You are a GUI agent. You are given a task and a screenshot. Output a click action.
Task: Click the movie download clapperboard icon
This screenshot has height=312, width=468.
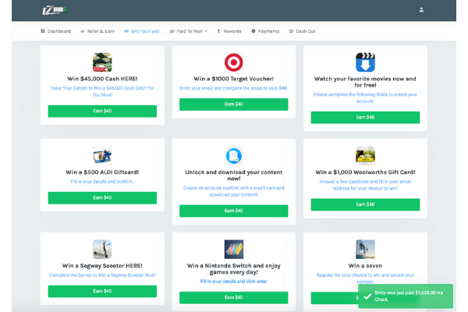pos(365,62)
